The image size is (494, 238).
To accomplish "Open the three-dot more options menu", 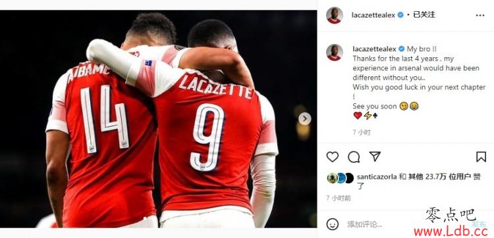I will (x=480, y=15).
